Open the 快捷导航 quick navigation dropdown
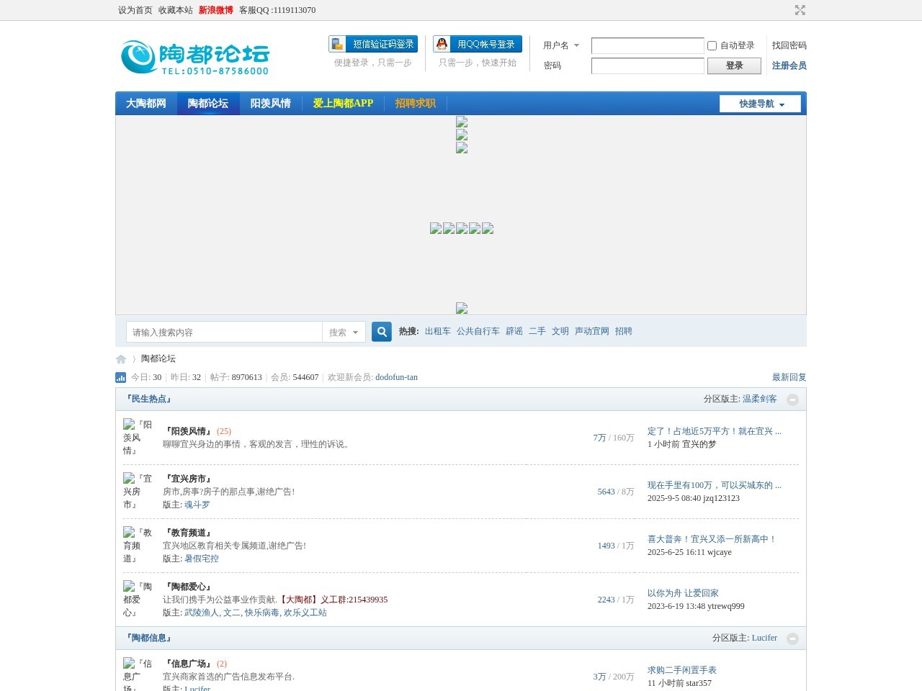This screenshot has height=691, width=922. (760, 103)
